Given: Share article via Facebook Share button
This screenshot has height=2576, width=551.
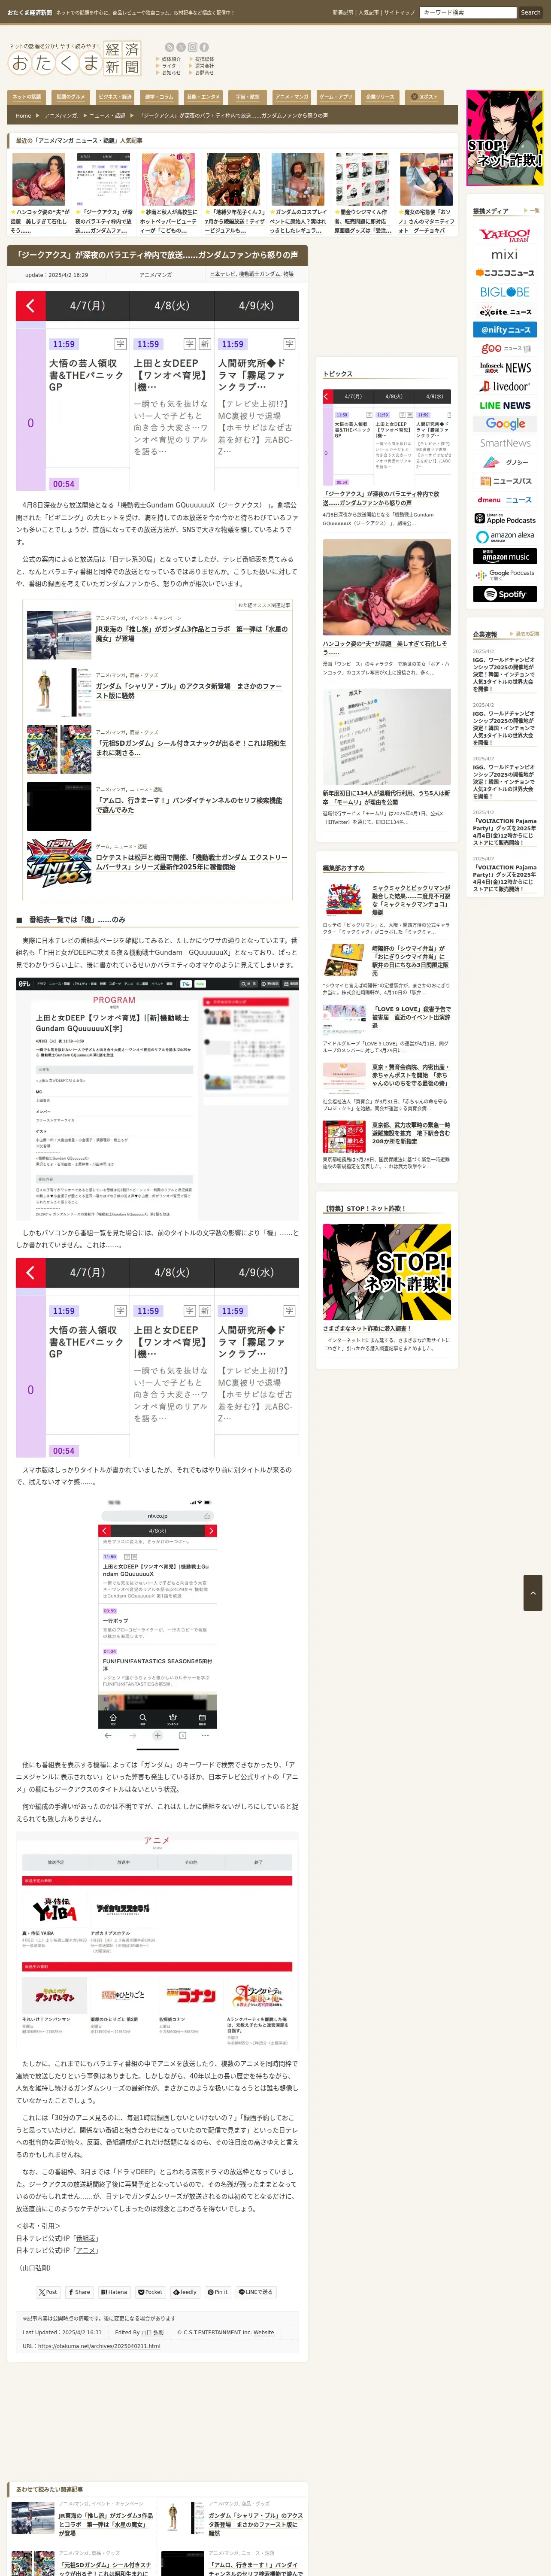Looking at the screenshot, I should pos(79,2292).
